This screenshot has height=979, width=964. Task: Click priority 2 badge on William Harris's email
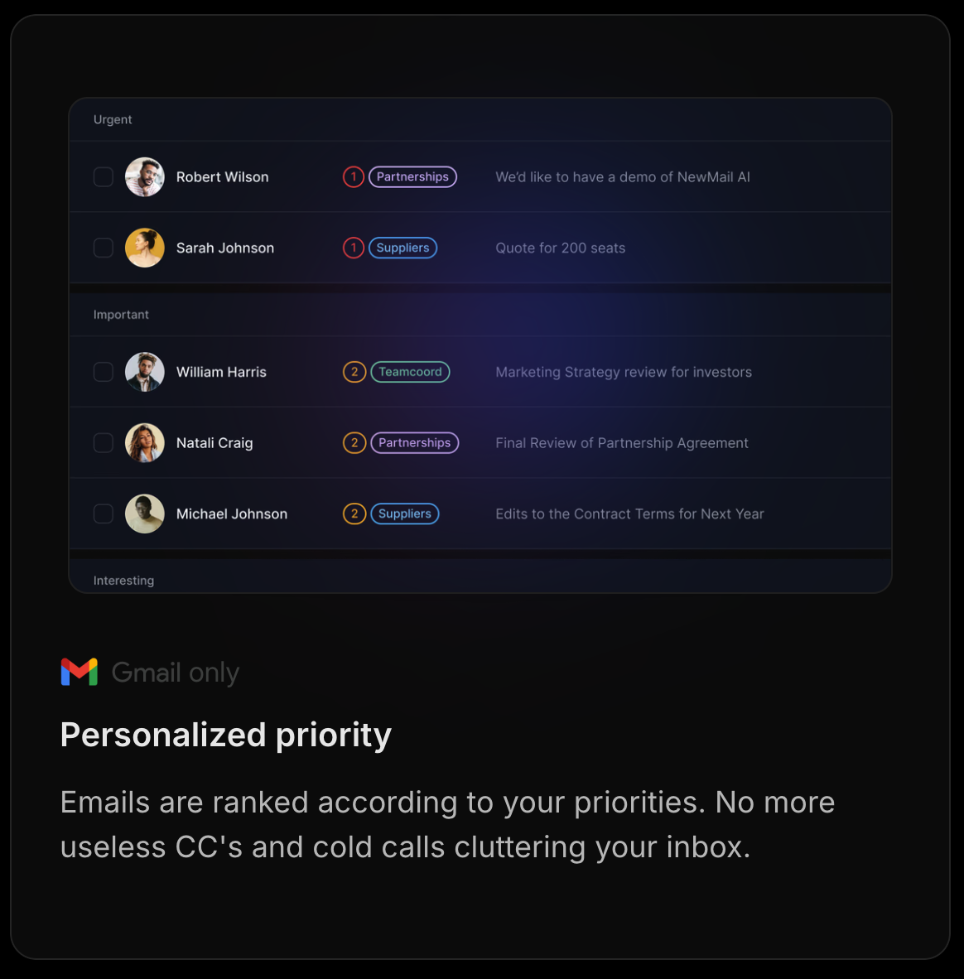click(354, 372)
